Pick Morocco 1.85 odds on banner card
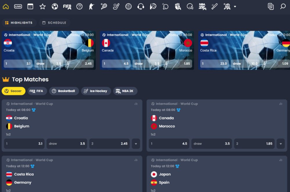The image size is (290, 192). (x=178, y=64)
